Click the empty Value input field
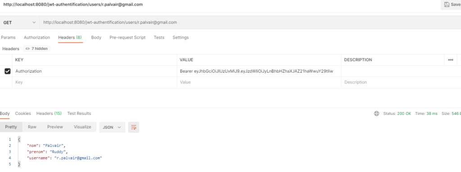The width and height of the screenshot is (461, 172). coord(259,83)
